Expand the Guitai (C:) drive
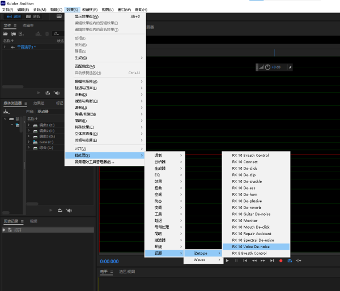The image size is (340, 291). click(28, 142)
